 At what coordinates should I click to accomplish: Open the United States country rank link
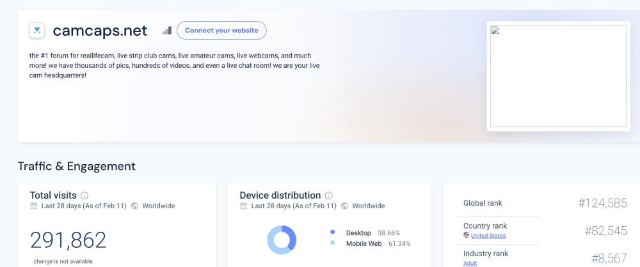[488, 236]
